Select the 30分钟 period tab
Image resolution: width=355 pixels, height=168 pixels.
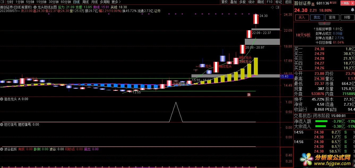coord(53,2)
